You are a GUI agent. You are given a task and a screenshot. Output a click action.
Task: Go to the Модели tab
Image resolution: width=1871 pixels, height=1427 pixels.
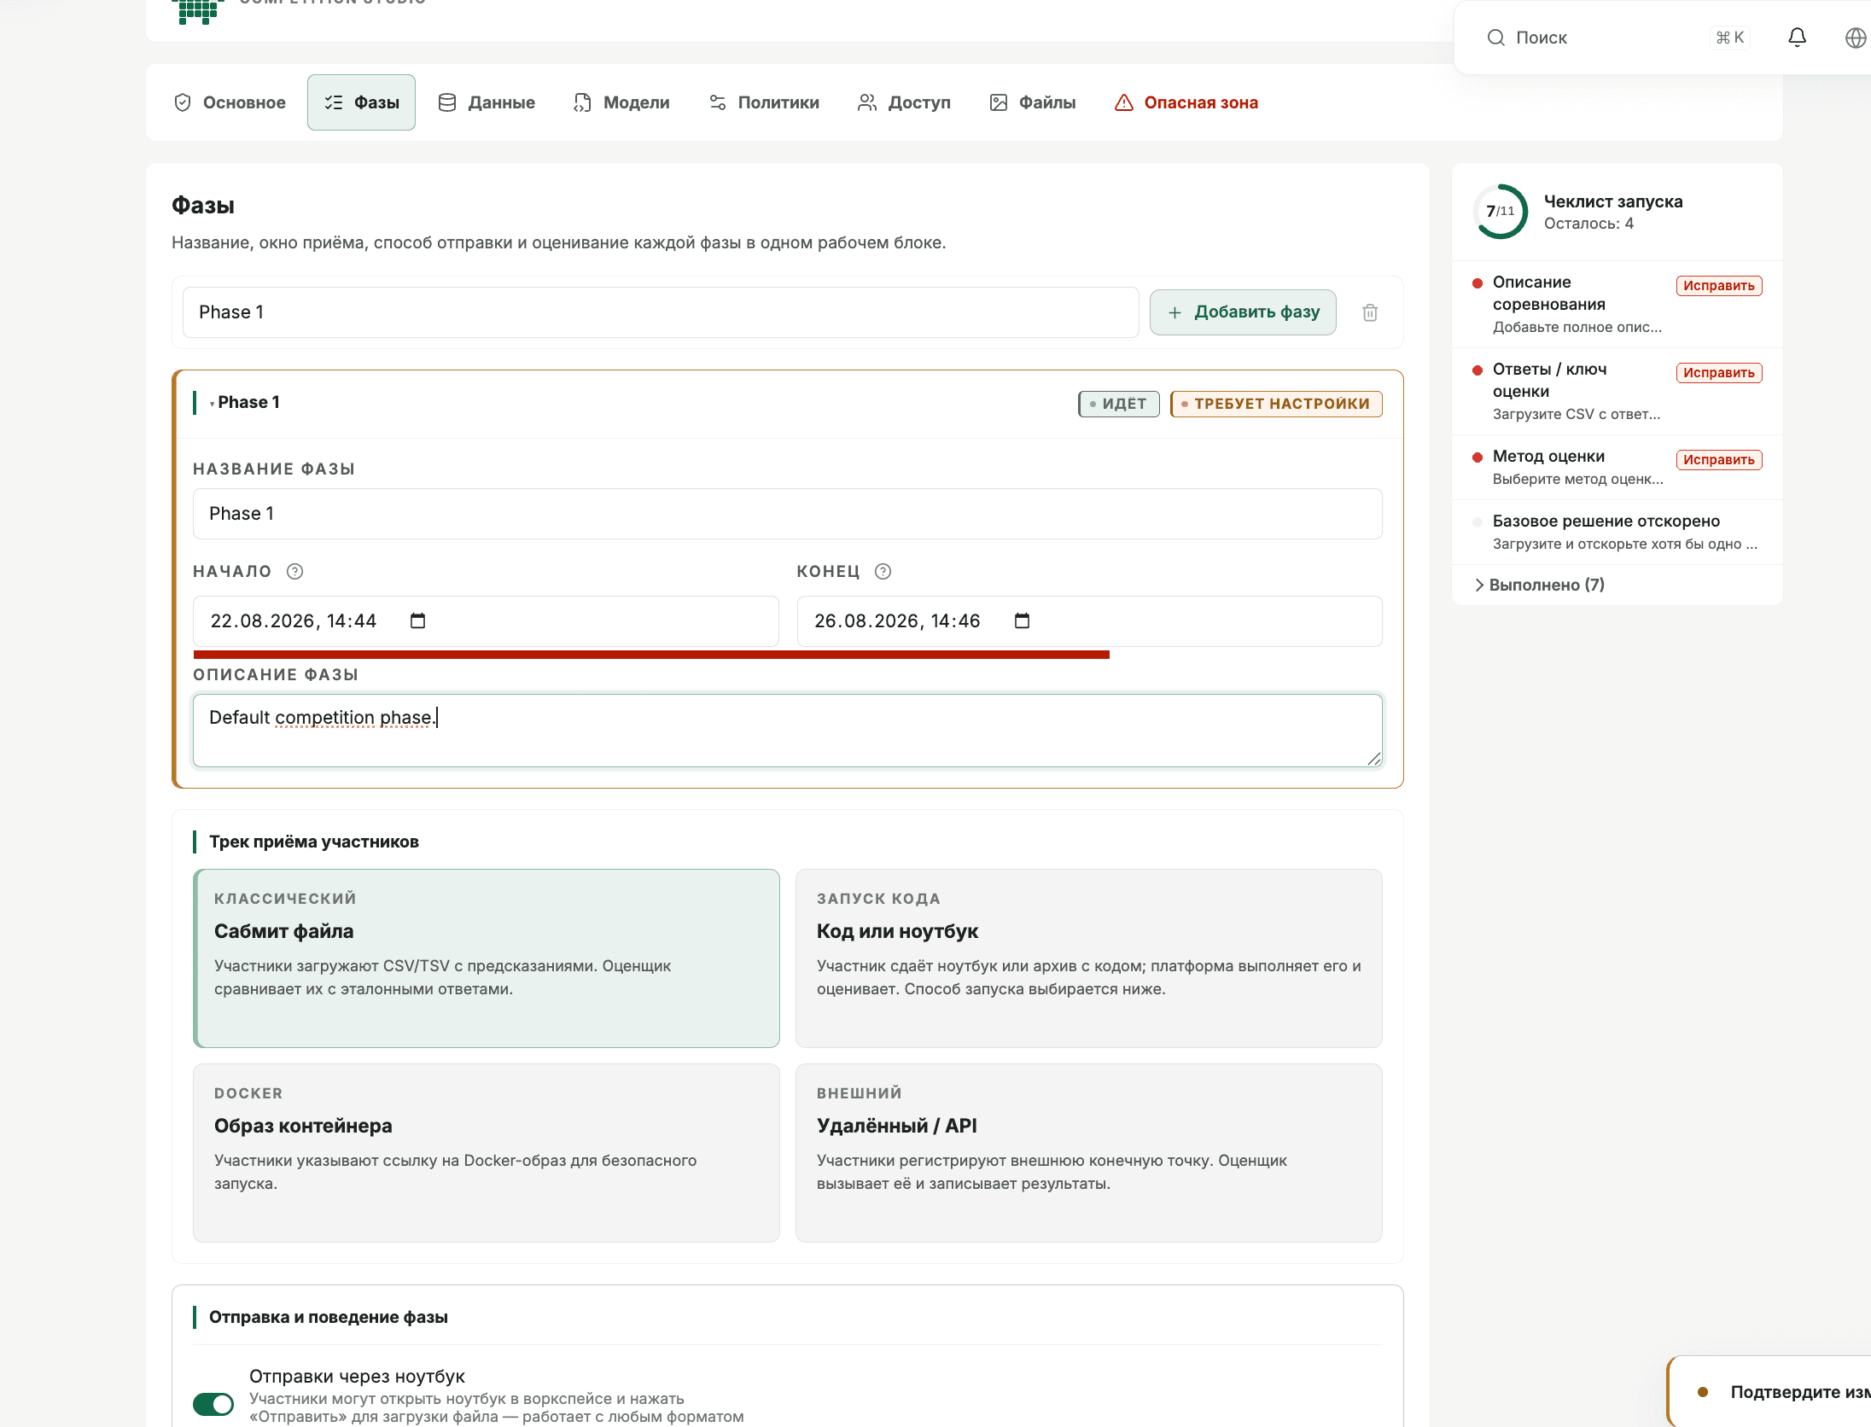[x=621, y=102]
